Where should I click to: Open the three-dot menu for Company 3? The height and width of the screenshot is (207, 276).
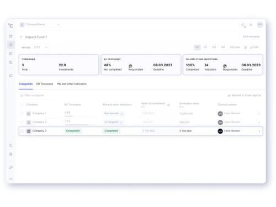point(259,131)
